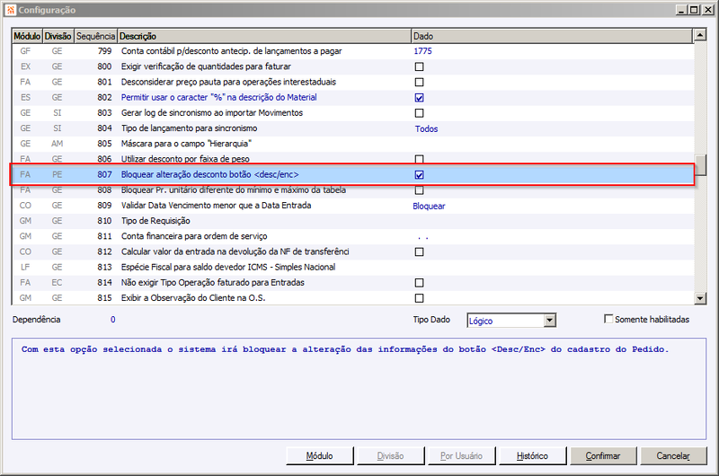
Task: Toggle checkbox for row 812 Calcular valor da entrada
Action: [419, 251]
